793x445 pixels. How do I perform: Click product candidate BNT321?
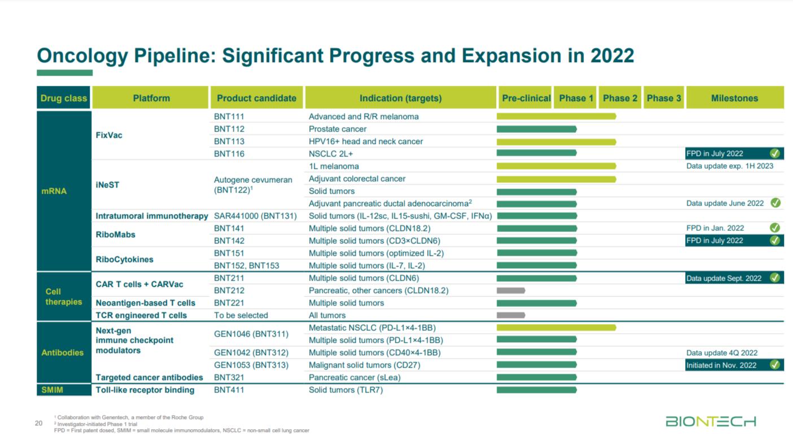229,377
